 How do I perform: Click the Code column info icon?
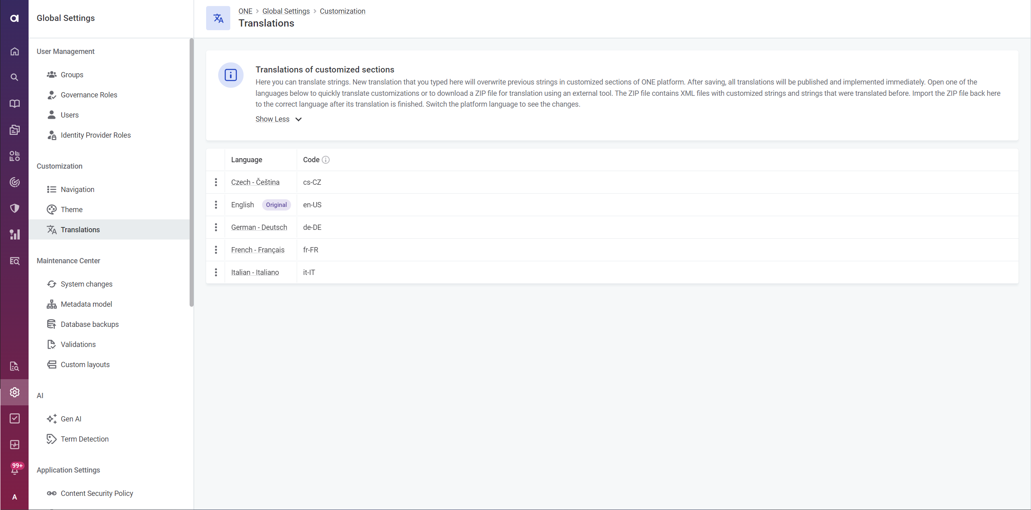326,160
